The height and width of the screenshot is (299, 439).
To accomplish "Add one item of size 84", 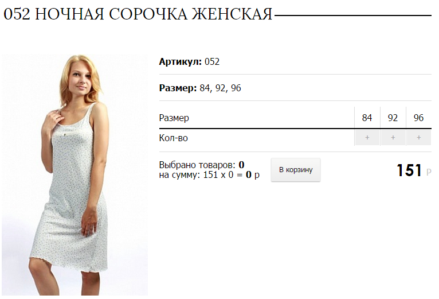I will pyautogui.click(x=367, y=137).
